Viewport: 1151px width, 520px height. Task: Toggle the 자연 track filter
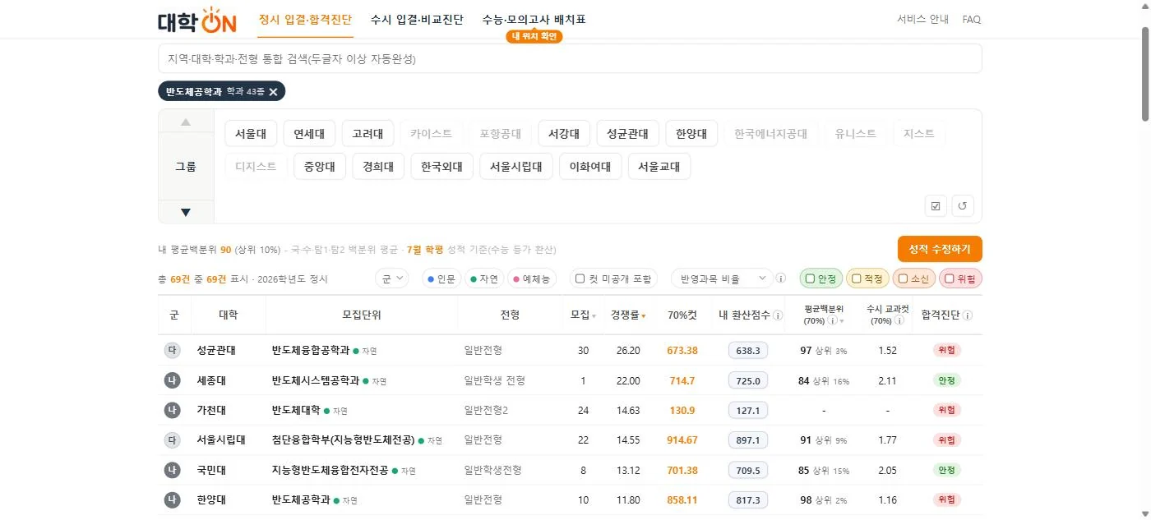click(x=484, y=278)
